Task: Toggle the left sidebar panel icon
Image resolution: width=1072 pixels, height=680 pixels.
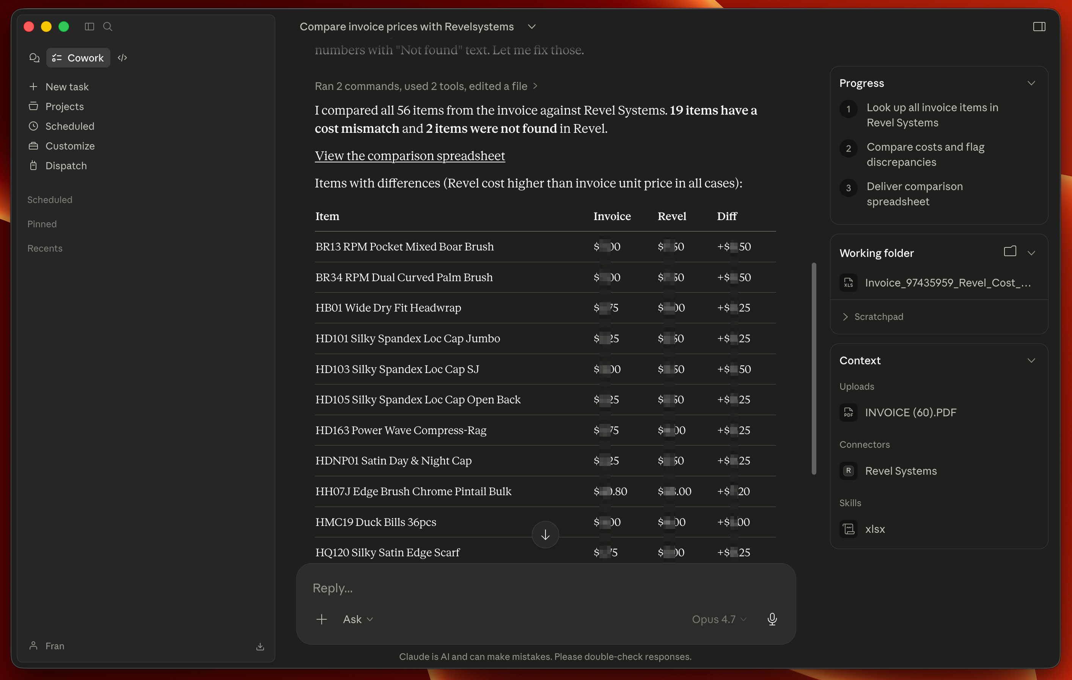Action: pos(90,27)
